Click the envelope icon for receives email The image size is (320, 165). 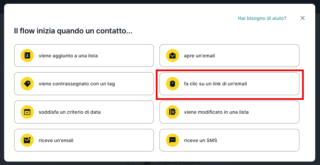point(27,140)
